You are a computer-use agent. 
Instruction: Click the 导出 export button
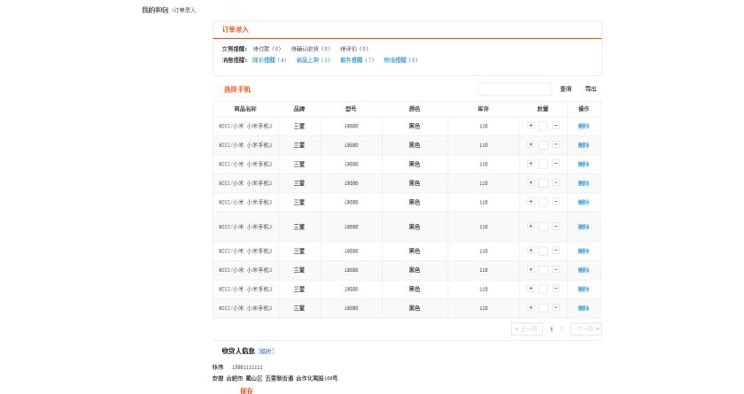[x=591, y=89]
